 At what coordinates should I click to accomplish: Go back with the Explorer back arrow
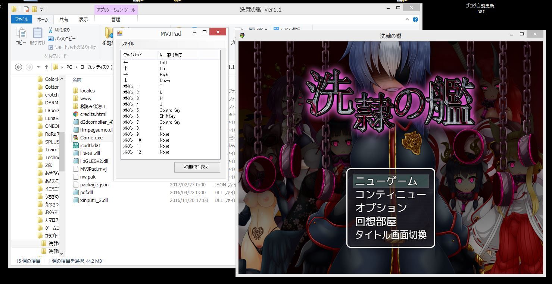tap(18, 67)
